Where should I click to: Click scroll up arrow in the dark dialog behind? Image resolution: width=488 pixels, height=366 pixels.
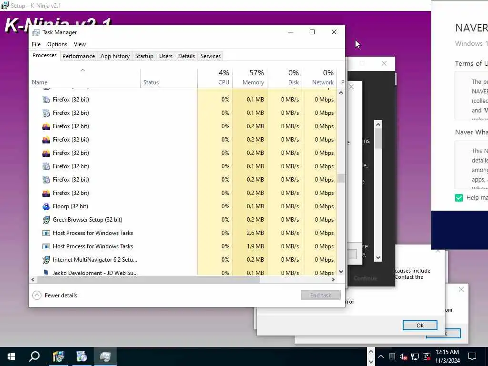tap(378, 124)
